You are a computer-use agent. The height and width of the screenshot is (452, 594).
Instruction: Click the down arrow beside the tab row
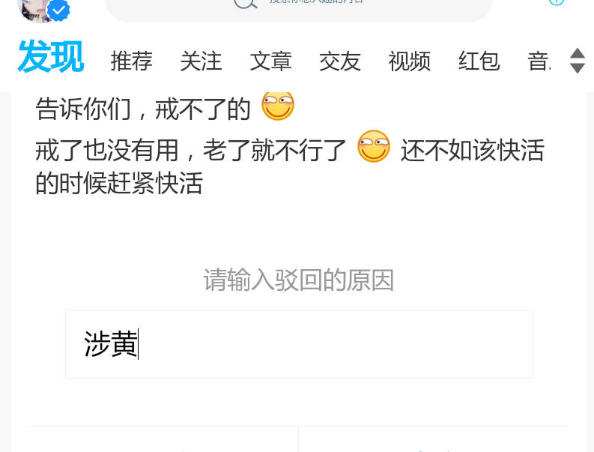point(578,68)
